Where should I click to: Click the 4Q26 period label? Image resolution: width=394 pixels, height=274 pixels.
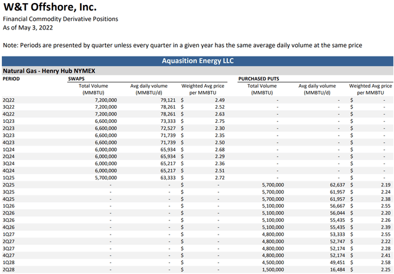point(9,227)
